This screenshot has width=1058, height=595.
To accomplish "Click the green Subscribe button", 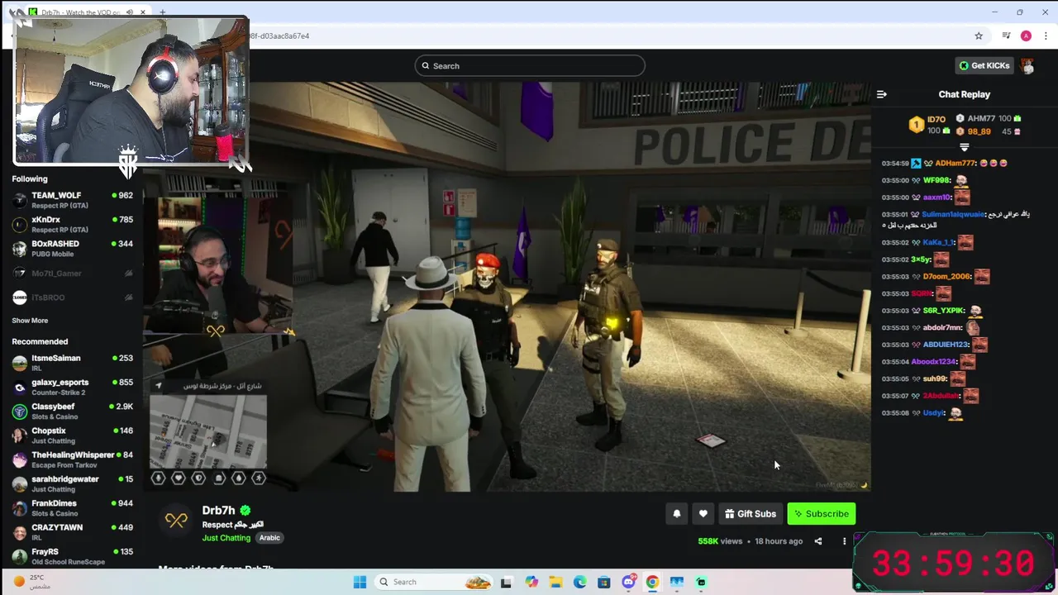I will pyautogui.click(x=821, y=514).
